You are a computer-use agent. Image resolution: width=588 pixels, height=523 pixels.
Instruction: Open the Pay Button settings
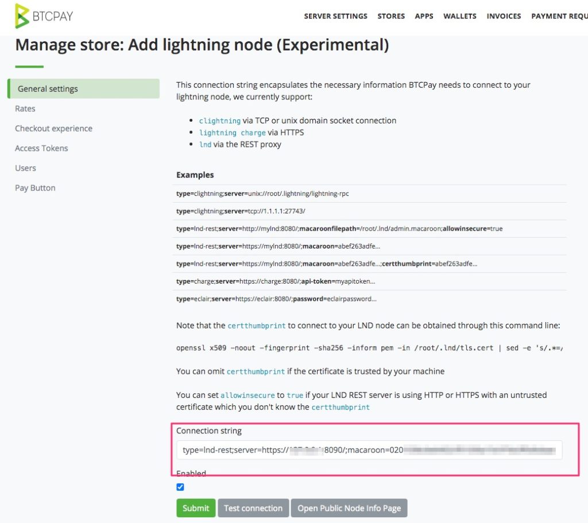[35, 188]
